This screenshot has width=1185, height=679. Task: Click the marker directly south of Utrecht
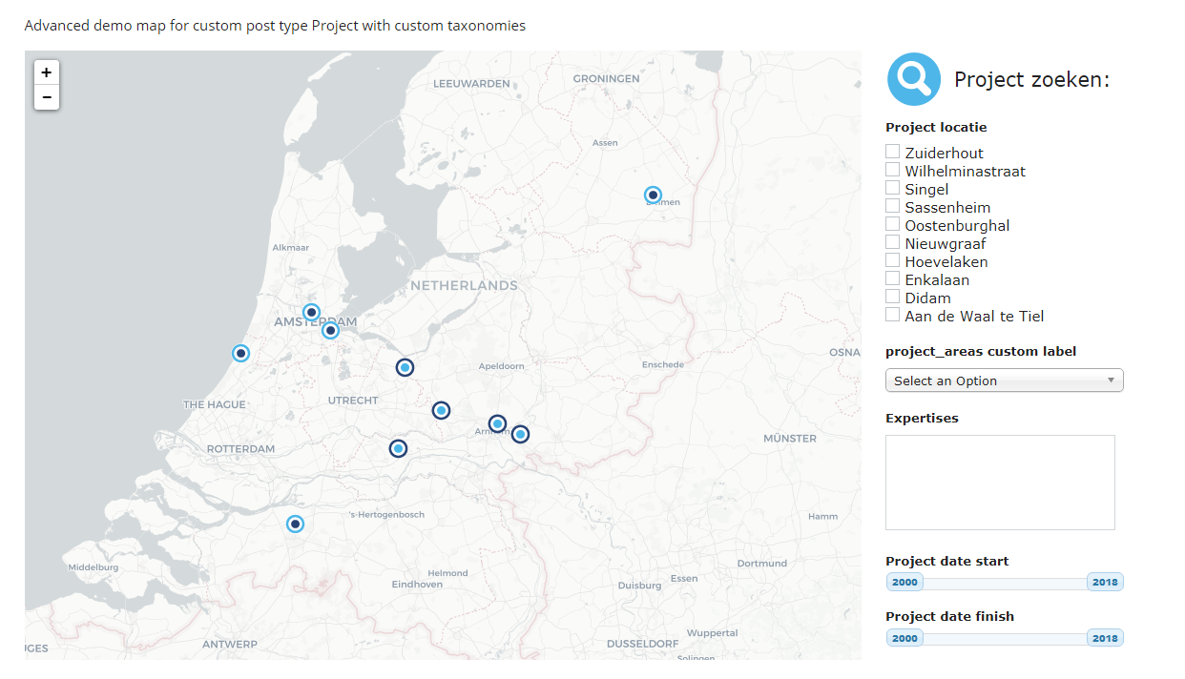tap(398, 448)
